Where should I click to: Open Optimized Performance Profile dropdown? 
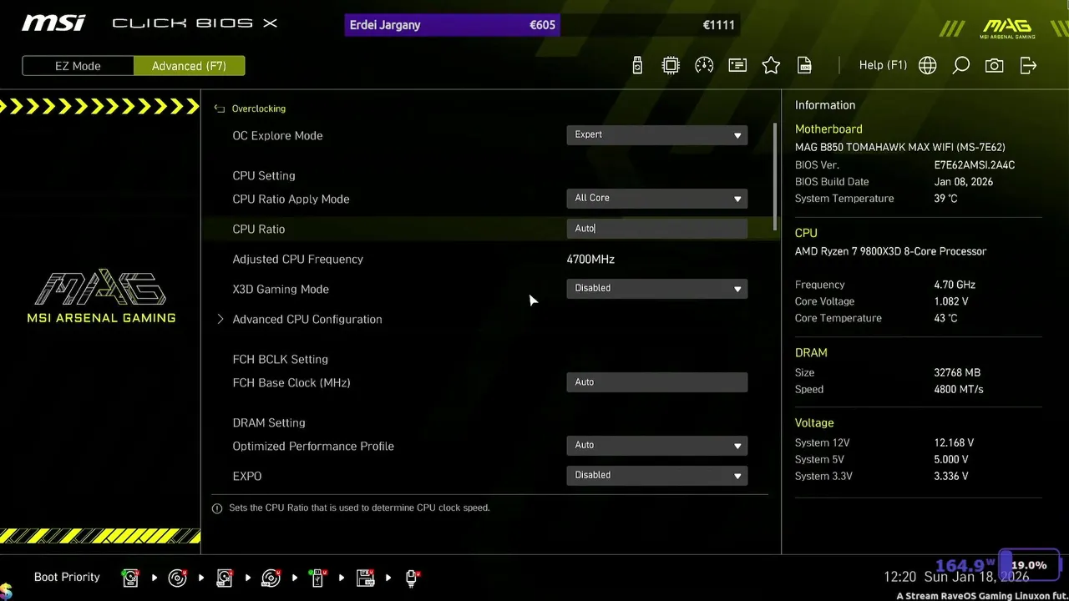point(656,445)
